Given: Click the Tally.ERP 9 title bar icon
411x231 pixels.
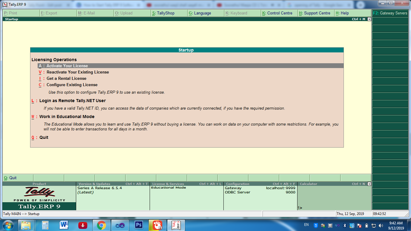Looking at the screenshot, I should point(5,5).
